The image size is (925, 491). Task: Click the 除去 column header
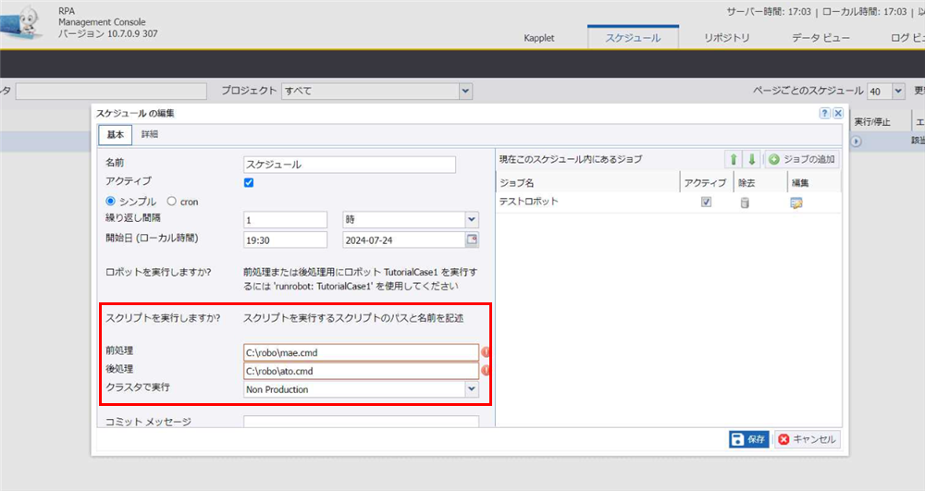point(760,183)
